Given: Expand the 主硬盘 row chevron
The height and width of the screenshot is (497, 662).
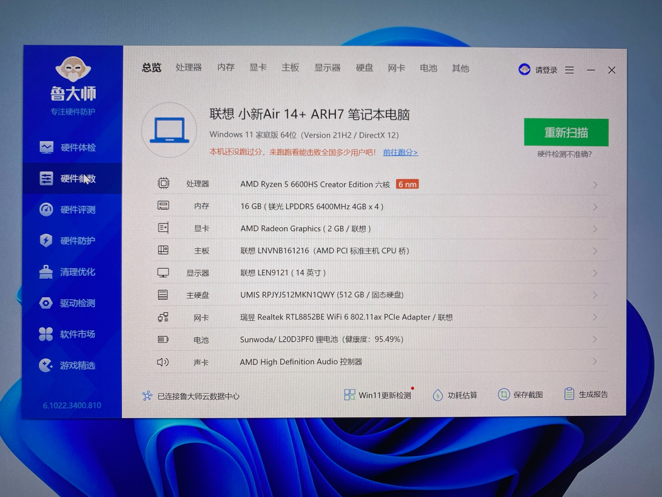Looking at the screenshot, I should pyautogui.click(x=595, y=295).
